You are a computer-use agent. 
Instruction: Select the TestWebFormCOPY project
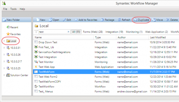50,82
